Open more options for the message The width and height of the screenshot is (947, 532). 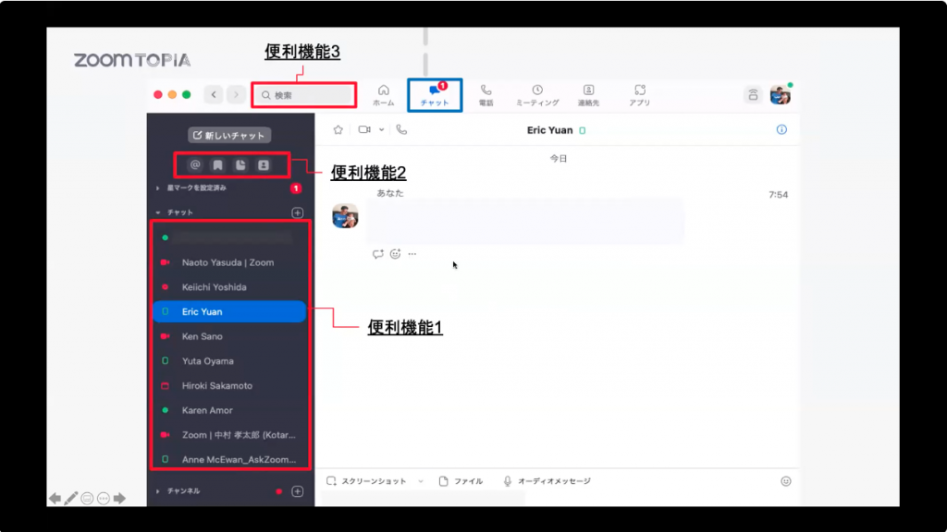pyautogui.click(x=412, y=254)
